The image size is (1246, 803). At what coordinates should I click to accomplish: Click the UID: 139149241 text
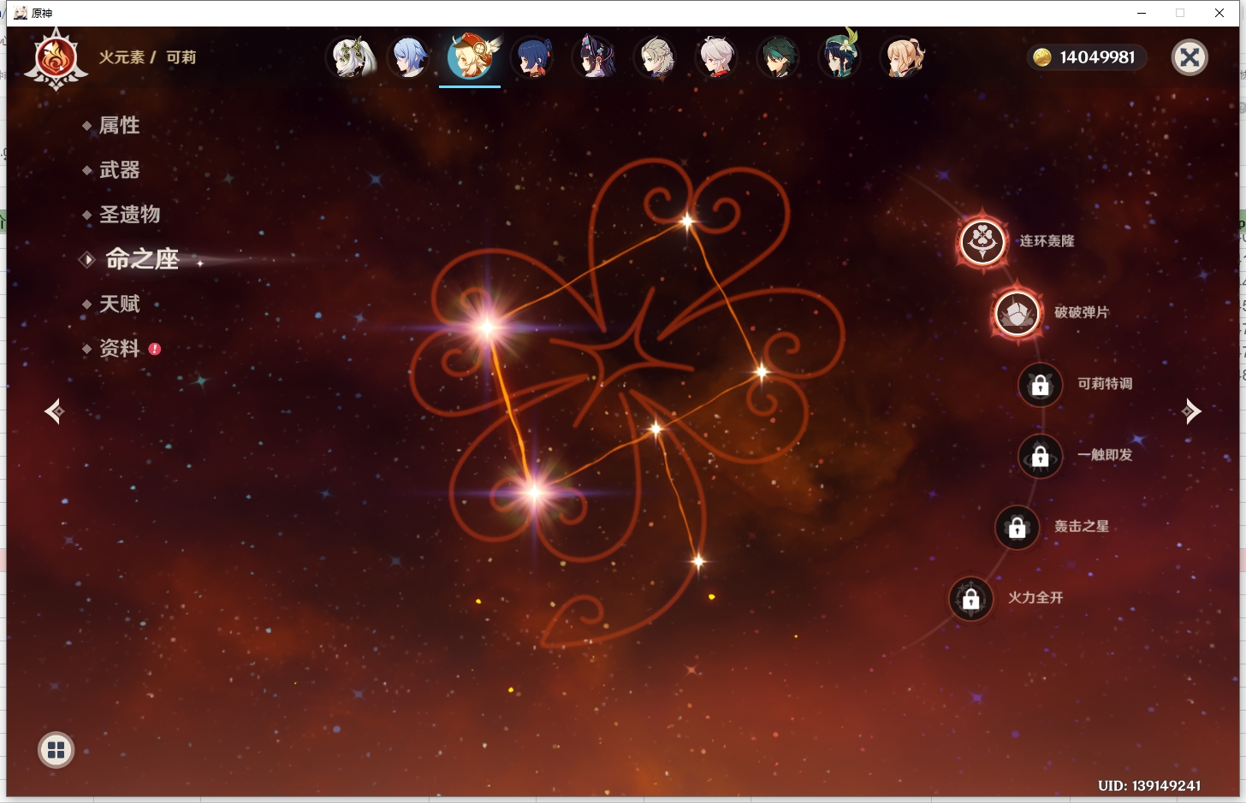click(1149, 786)
